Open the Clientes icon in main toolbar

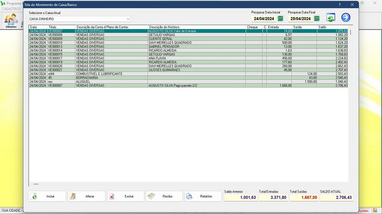pyautogui.click(x=11, y=20)
